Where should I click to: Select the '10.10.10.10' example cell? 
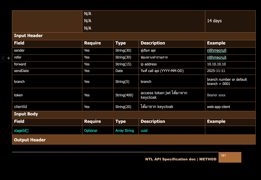pos(216,64)
